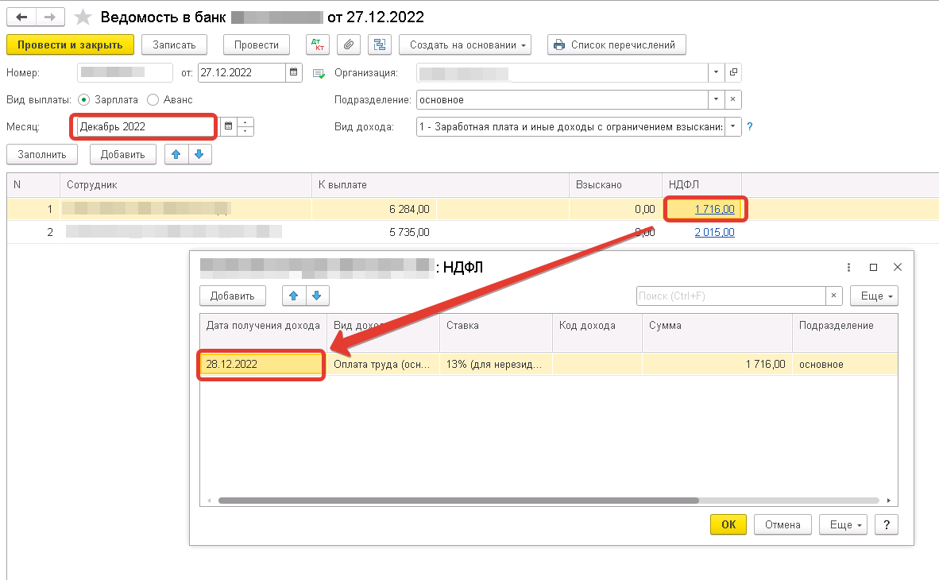Select date cell 28.12.2022
The height and width of the screenshot is (580, 939).
tap(261, 364)
